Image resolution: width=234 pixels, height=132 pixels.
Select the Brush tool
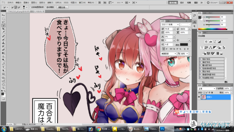click(x=3, y=40)
